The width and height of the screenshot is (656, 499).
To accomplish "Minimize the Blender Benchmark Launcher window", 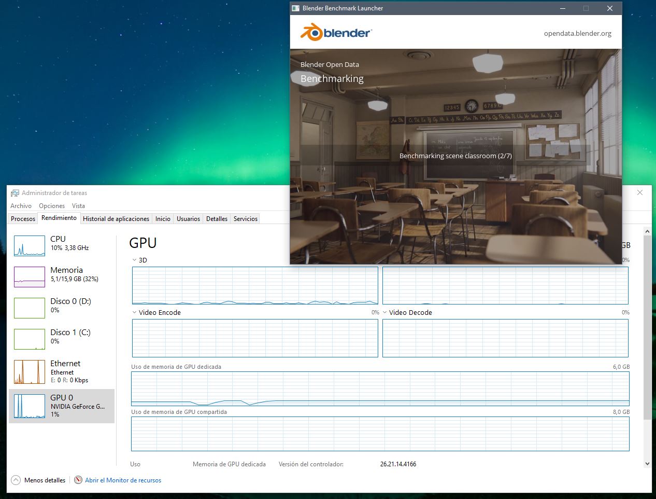I will (x=563, y=8).
